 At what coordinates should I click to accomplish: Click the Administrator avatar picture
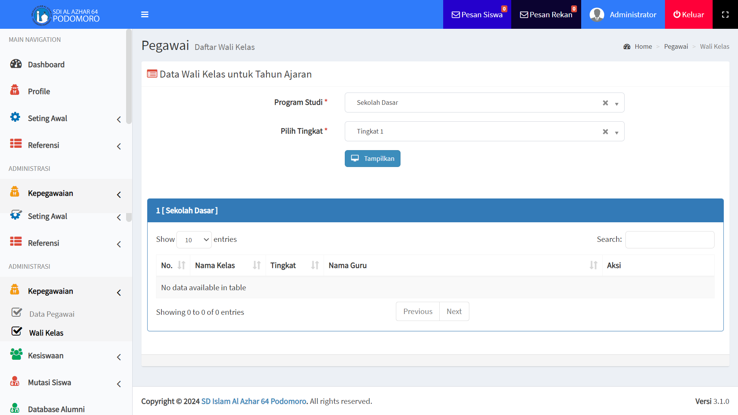coord(597,15)
